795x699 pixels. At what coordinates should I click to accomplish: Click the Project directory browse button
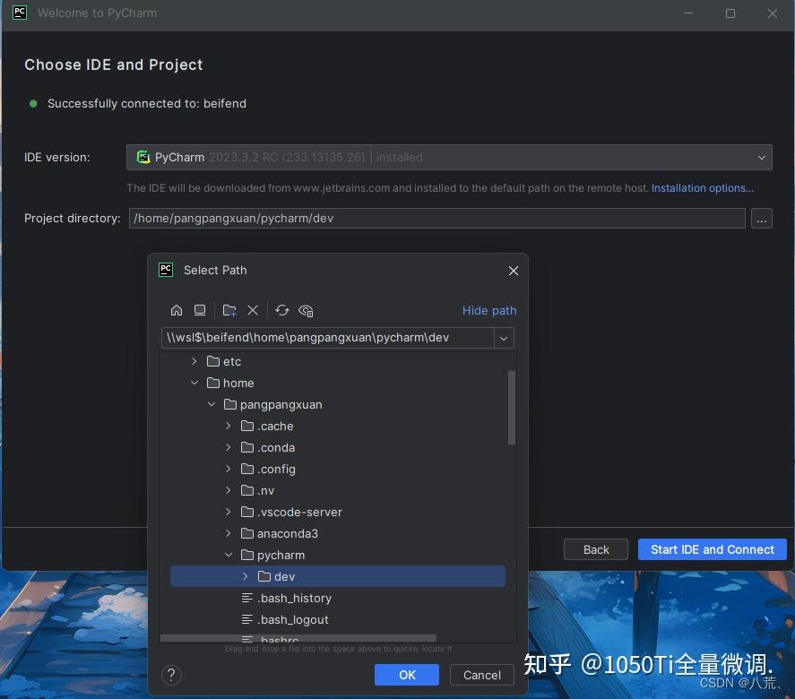coord(762,218)
